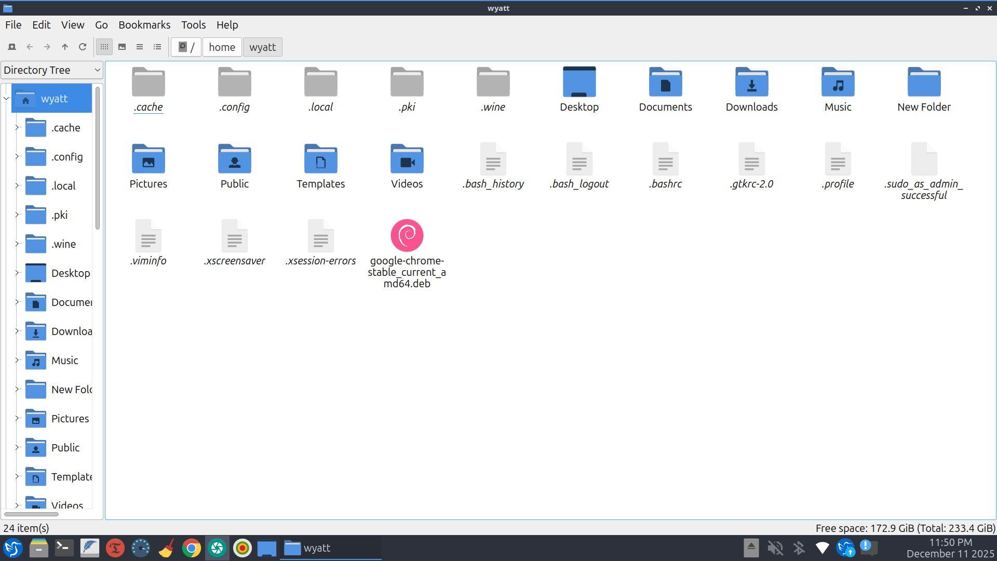Switch to detailed list view
The image size is (997, 561).
(x=157, y=47)
